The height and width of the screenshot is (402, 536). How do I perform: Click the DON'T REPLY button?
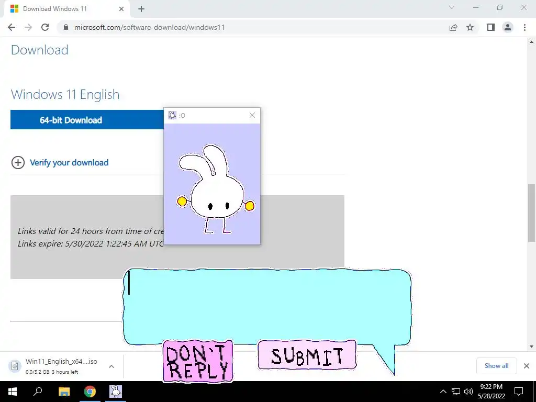(x=198, y=361)
